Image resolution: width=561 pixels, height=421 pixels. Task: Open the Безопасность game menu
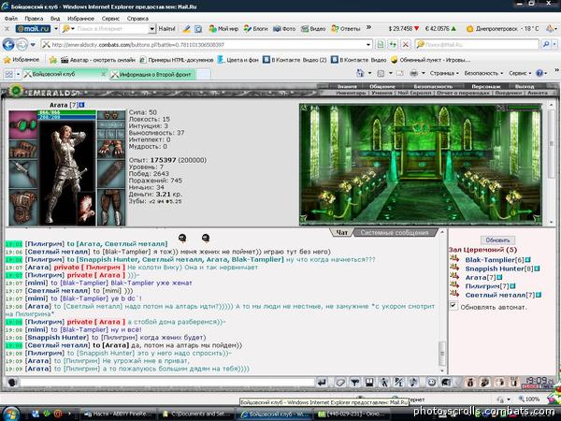pos(433,86)
